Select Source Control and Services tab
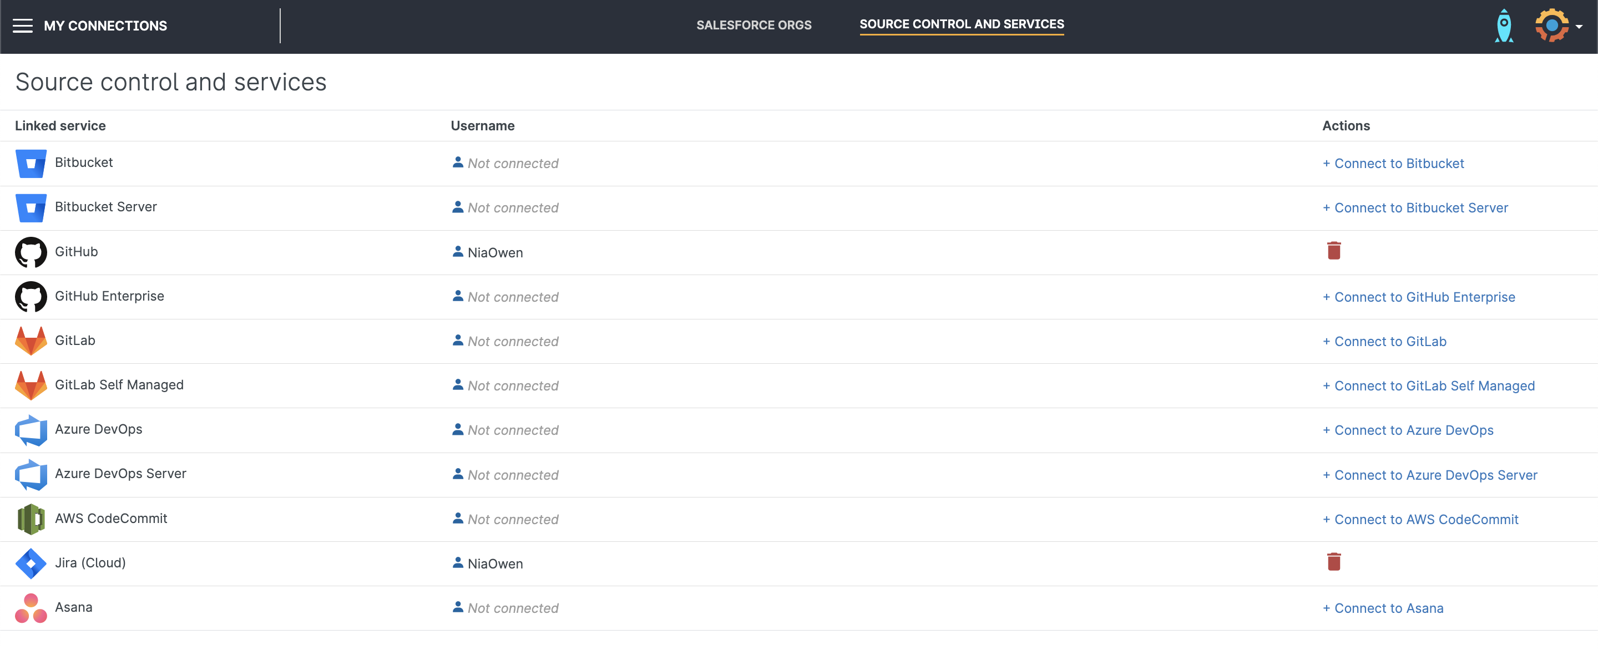 coord(962,24)
